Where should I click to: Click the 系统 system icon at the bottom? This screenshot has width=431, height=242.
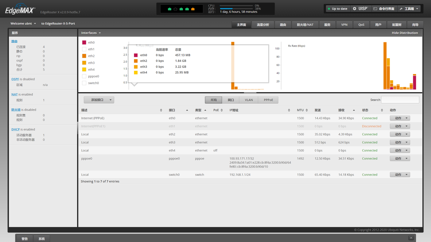[41, 238]
